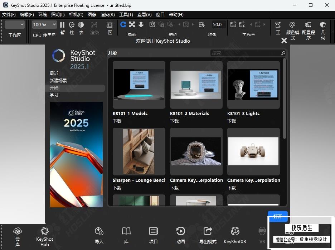Viewport: 335px width, 250px height.
Task: Click 下载 under KS101_1 Models
Action: tap(117, 121)
